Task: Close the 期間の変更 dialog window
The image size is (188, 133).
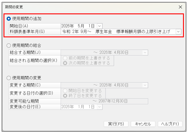Action: (180, 6)
